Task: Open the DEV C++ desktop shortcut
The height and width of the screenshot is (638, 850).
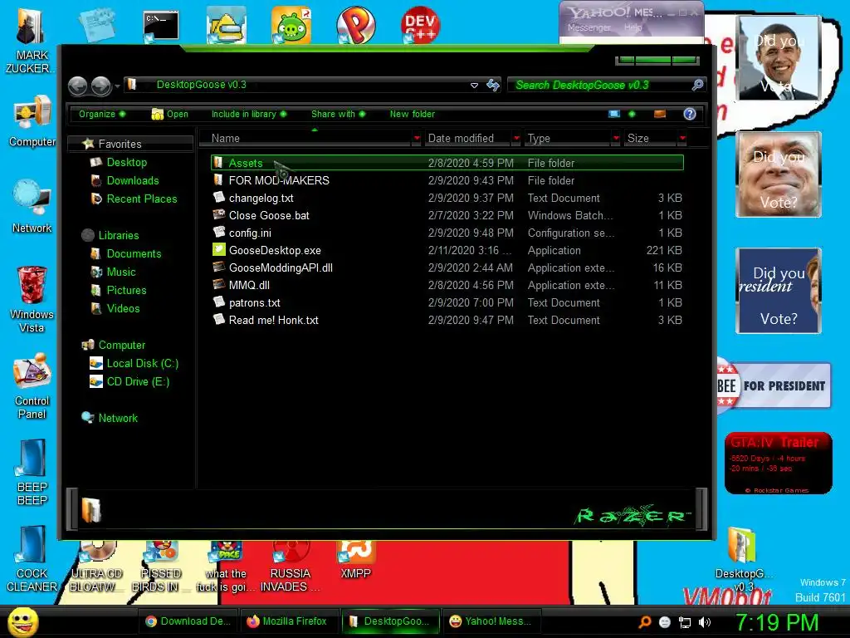Action: (420, 25)
